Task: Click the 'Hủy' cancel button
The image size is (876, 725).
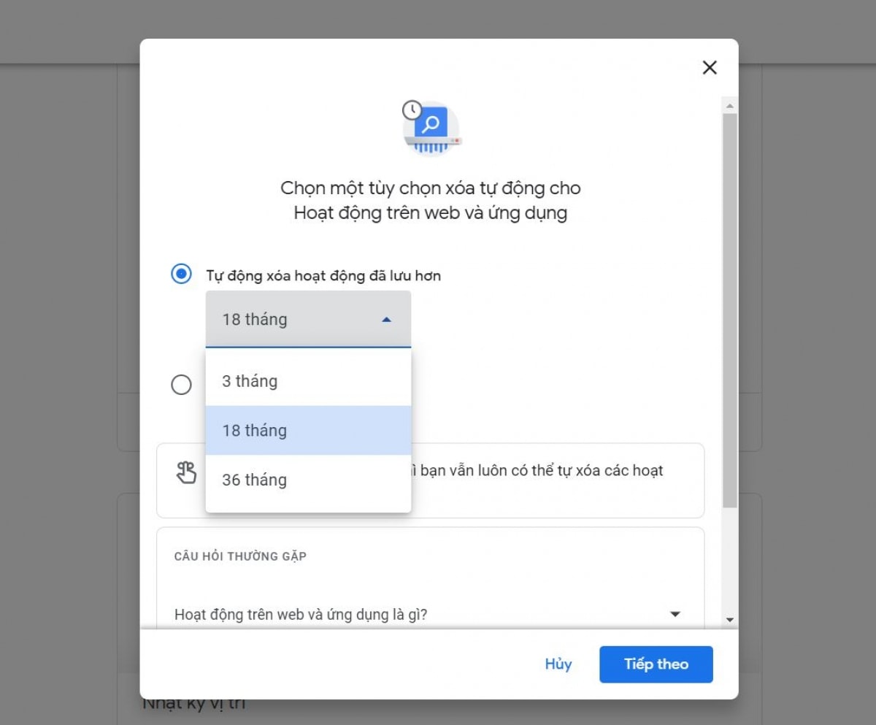Action: click(x=558, y=664)
